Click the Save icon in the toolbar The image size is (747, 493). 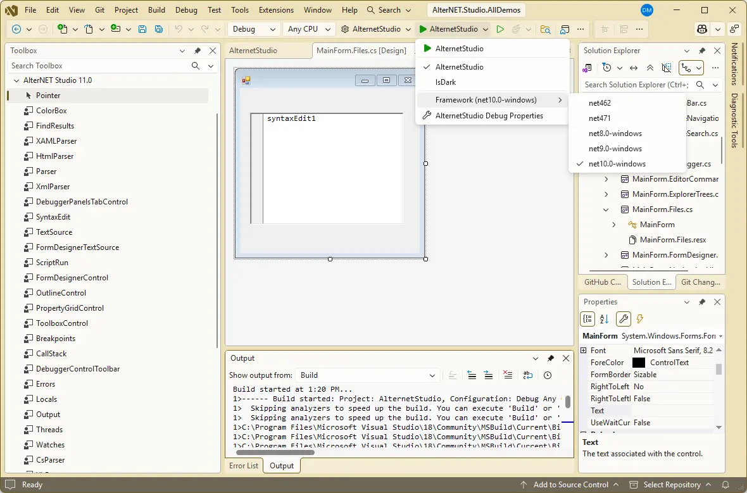pyautogui.click(x=142, y=29)
